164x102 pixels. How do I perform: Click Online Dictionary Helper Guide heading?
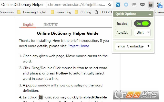68,33
